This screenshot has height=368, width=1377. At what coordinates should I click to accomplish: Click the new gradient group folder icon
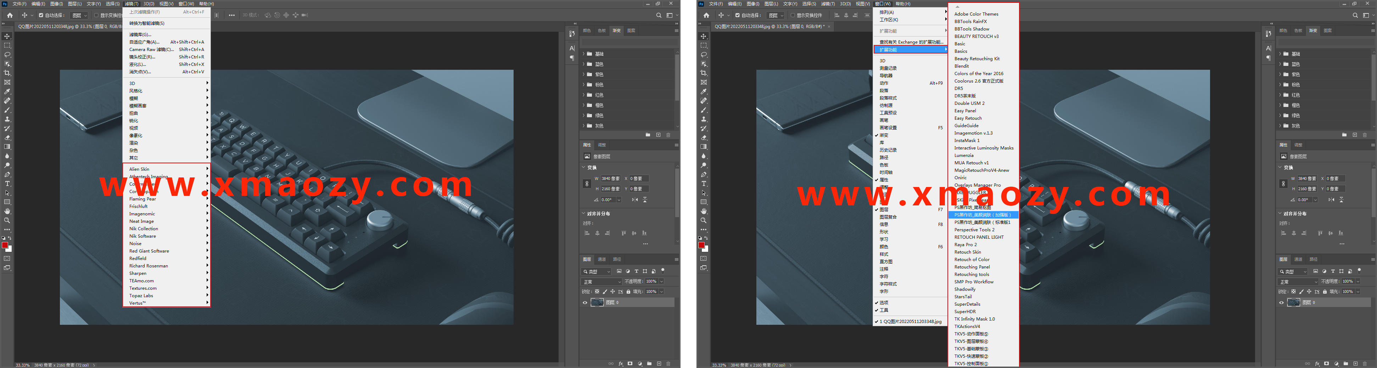pos(648,135)
